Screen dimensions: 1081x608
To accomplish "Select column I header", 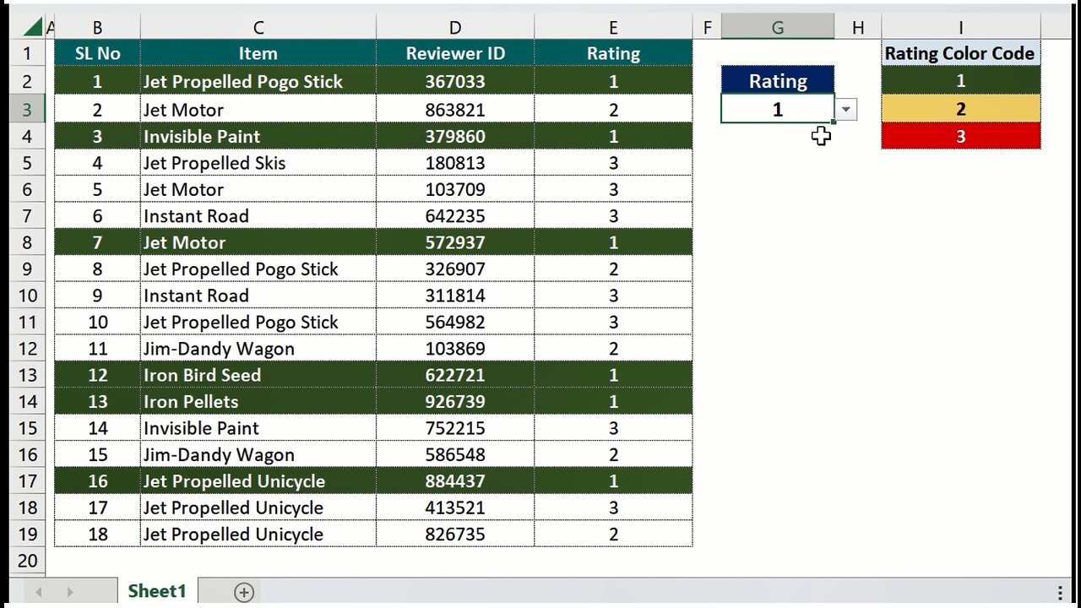I will (x=960, y=28).
